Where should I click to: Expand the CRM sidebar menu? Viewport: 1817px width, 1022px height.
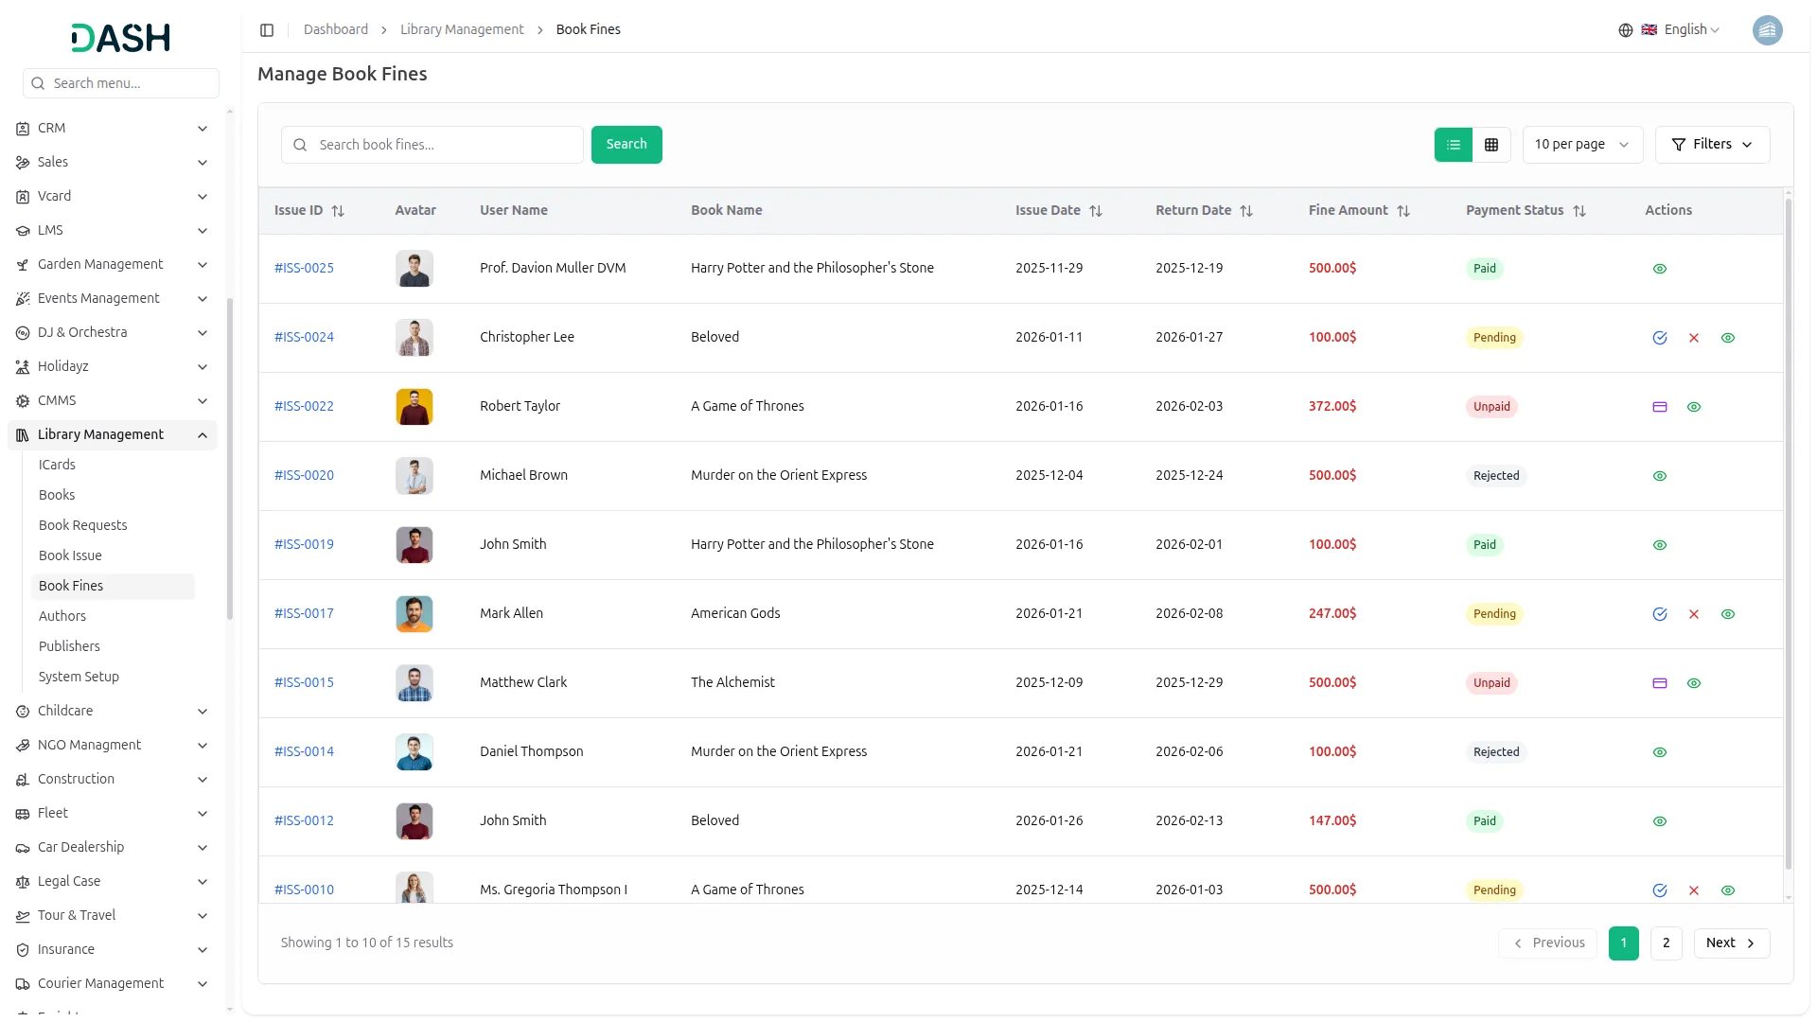113,129
